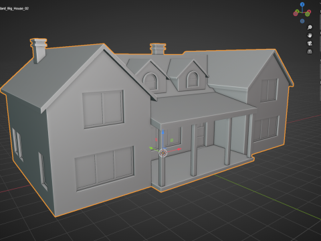321x241 pixels.
Task: Click the green Y move arrow on object gizmo
Action: [151, 148]
